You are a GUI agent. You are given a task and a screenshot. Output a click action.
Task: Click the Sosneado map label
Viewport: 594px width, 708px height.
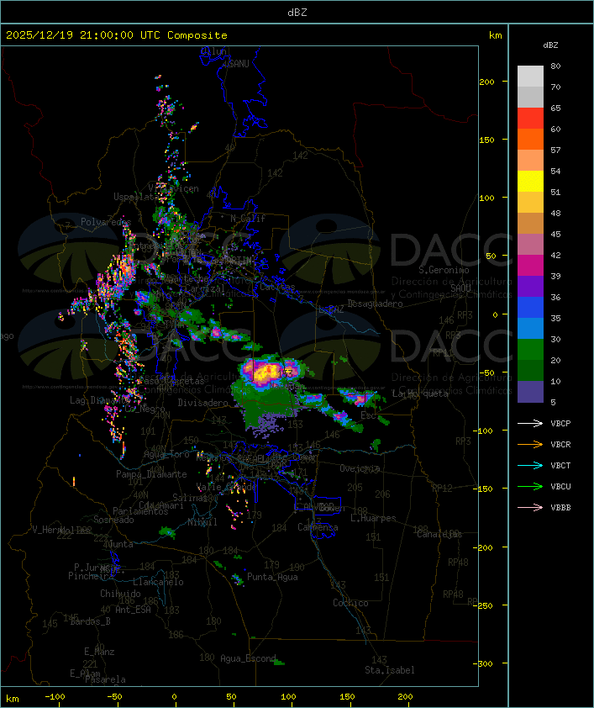(113, 520)
